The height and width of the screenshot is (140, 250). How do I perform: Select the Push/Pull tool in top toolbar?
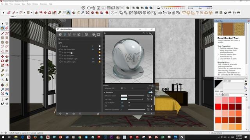point(36,13)
